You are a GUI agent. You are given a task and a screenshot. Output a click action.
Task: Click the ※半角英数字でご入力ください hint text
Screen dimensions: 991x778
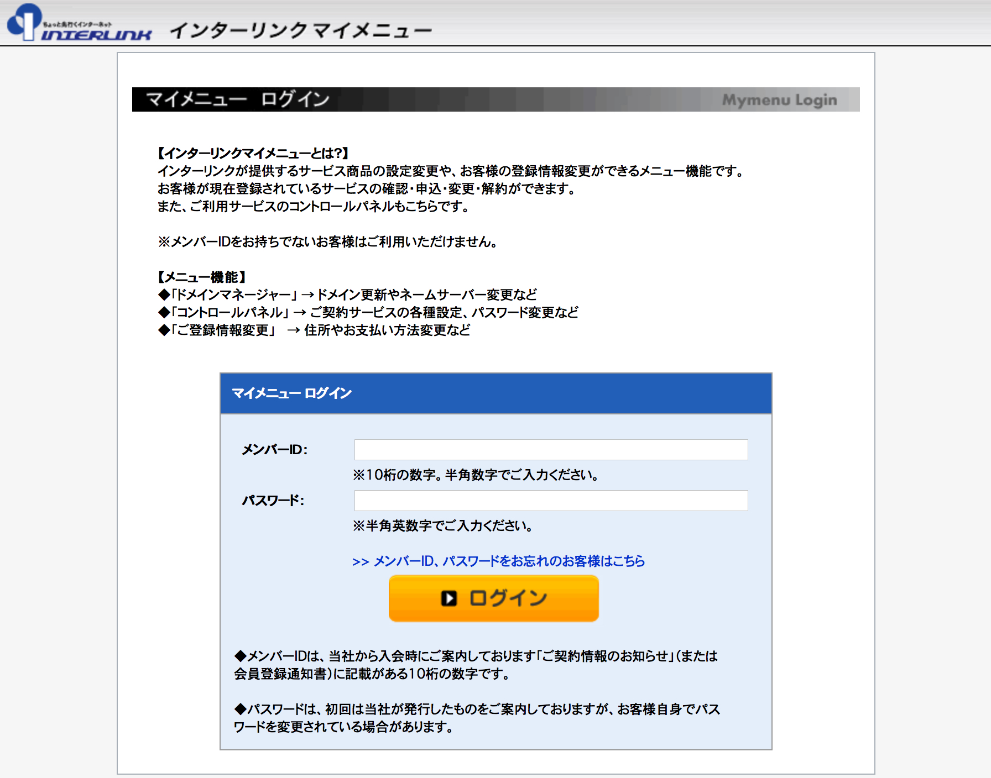pyautogui.click(x=442, y=526)
